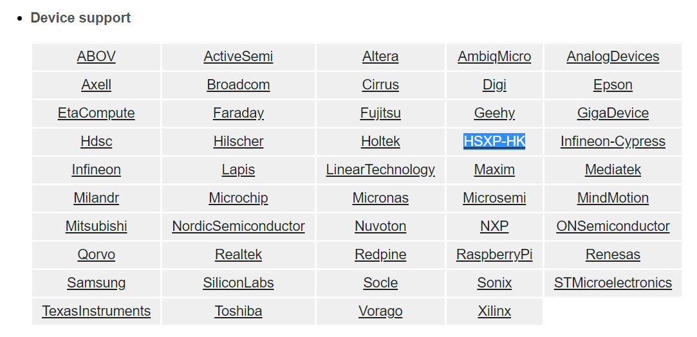Go to the NXP device list
The width and height of the screenshot is (697, 337).
pyautogui.click(x=494, y=226)
